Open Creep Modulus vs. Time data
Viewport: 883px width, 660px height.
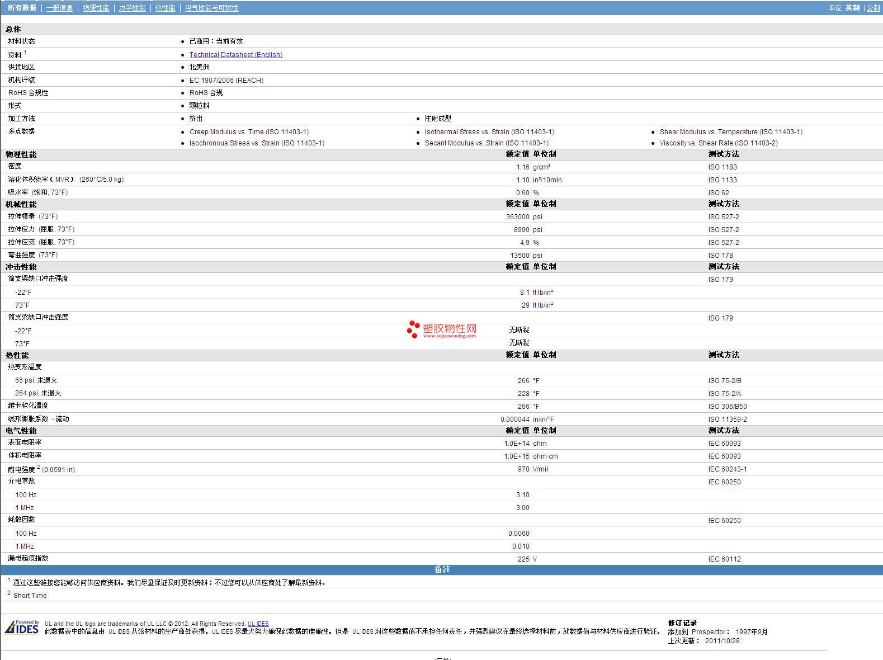[249, 132]
